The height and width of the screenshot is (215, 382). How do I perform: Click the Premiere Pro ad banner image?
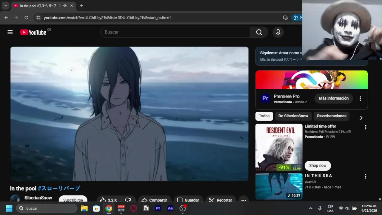coord(312,80)
